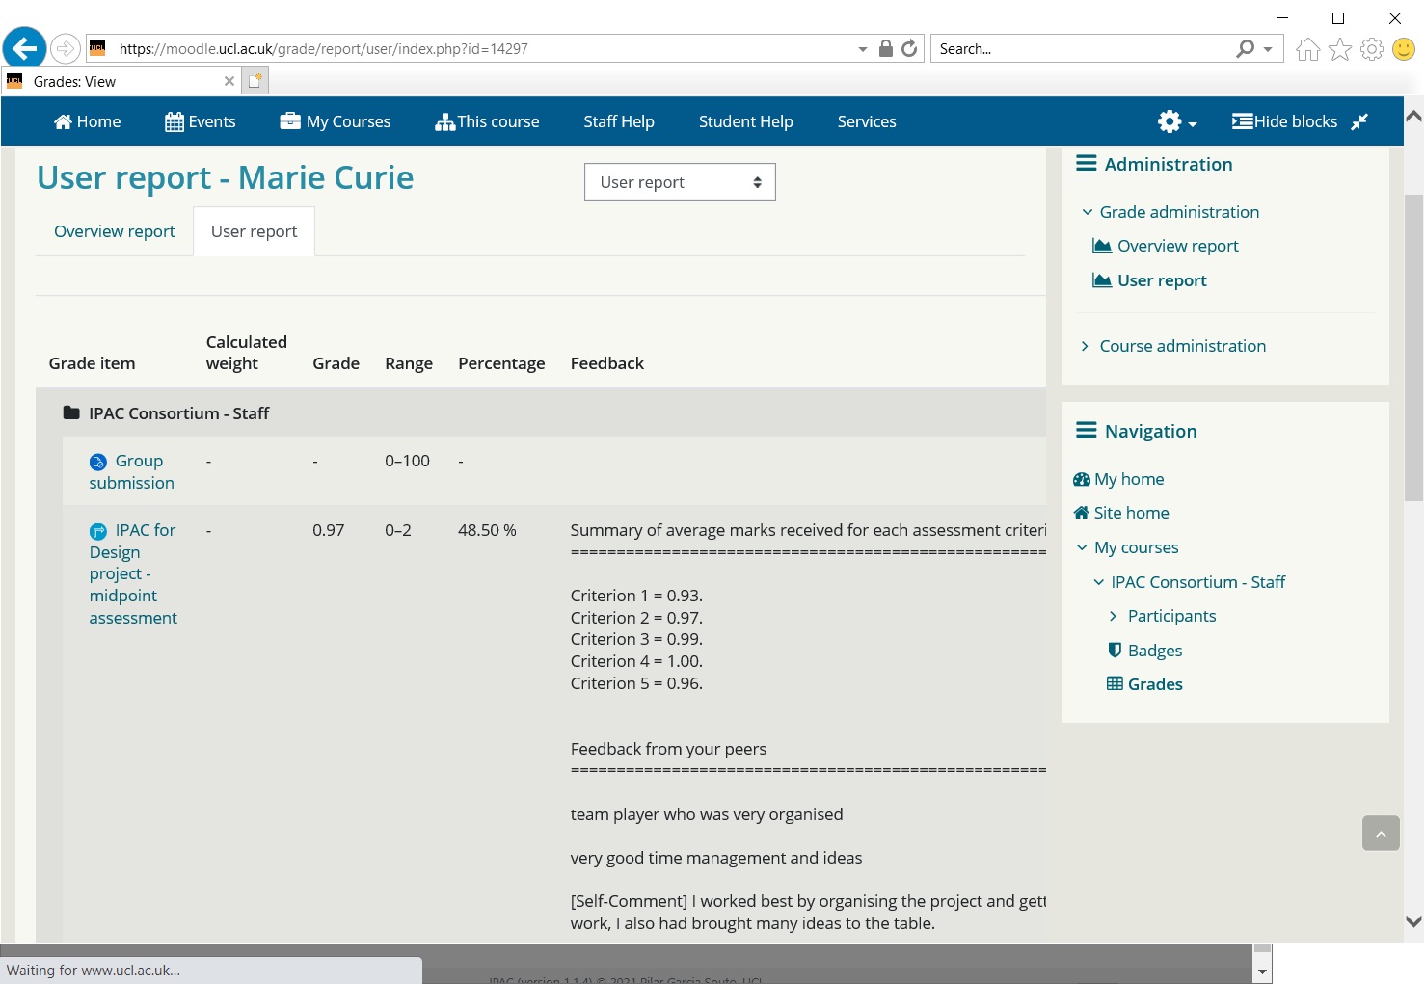Screen dimensions: 1425x984
Task: Open the Student Help menu
Action: [x=746, y=121]
